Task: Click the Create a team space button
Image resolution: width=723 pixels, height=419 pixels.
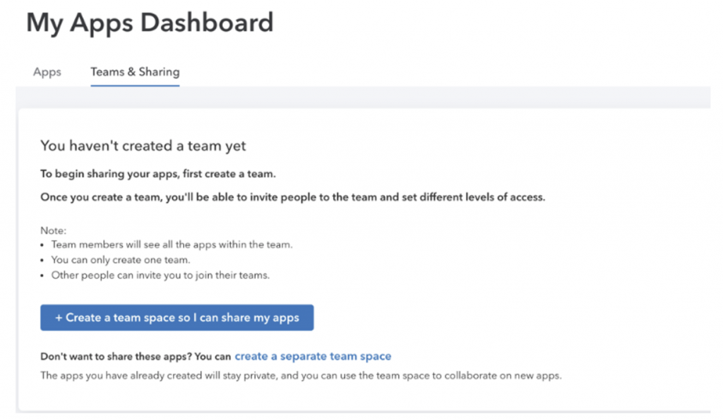Action: (x=177, y=317)
